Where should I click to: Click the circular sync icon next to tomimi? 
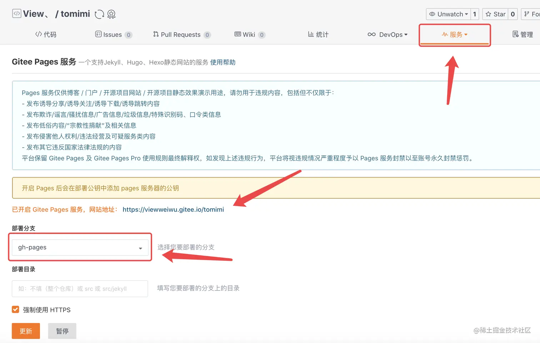[x=99, y=14]
